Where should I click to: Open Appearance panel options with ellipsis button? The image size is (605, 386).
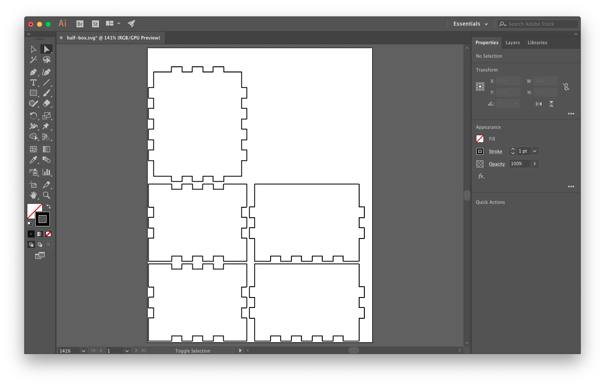point(571,186)
